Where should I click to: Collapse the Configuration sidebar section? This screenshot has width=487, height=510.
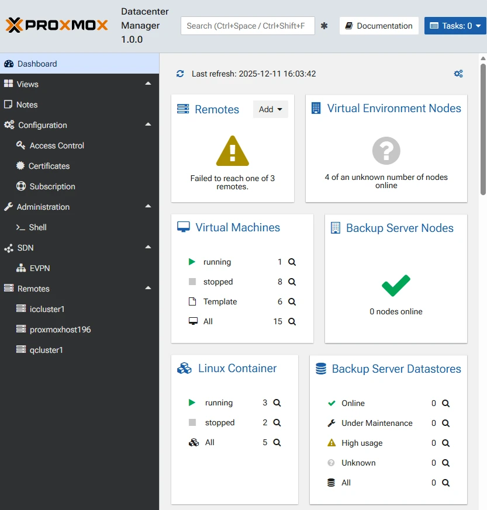(148, 125)
